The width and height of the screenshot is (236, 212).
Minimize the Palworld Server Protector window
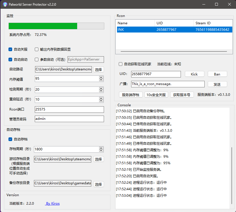tap(204, 4)
